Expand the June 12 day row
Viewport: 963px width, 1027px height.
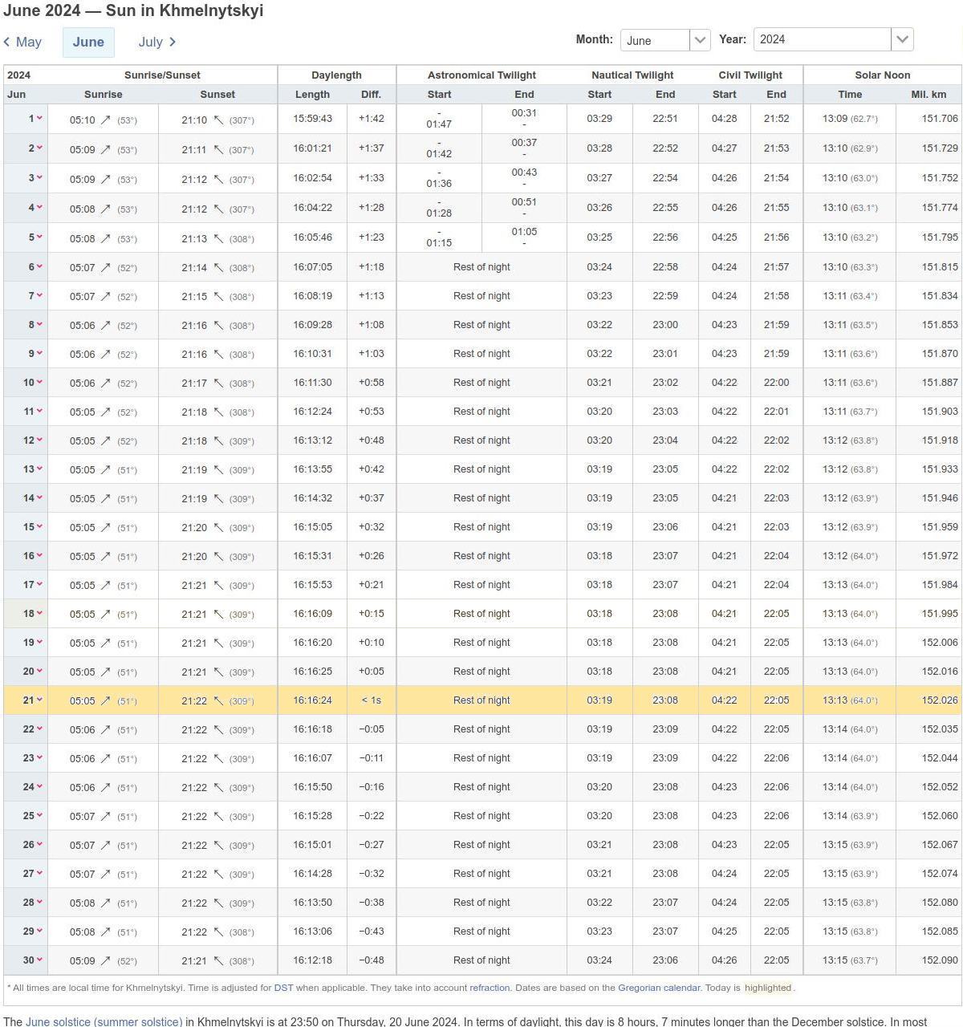pyautogui.click(x=39, y=440)
